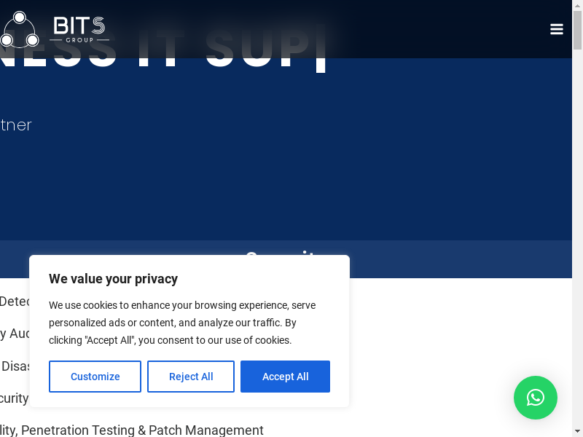The image size is (583, 437).
Task: Select the list item ending in "curity"
Action: click(x=15, y=398)
